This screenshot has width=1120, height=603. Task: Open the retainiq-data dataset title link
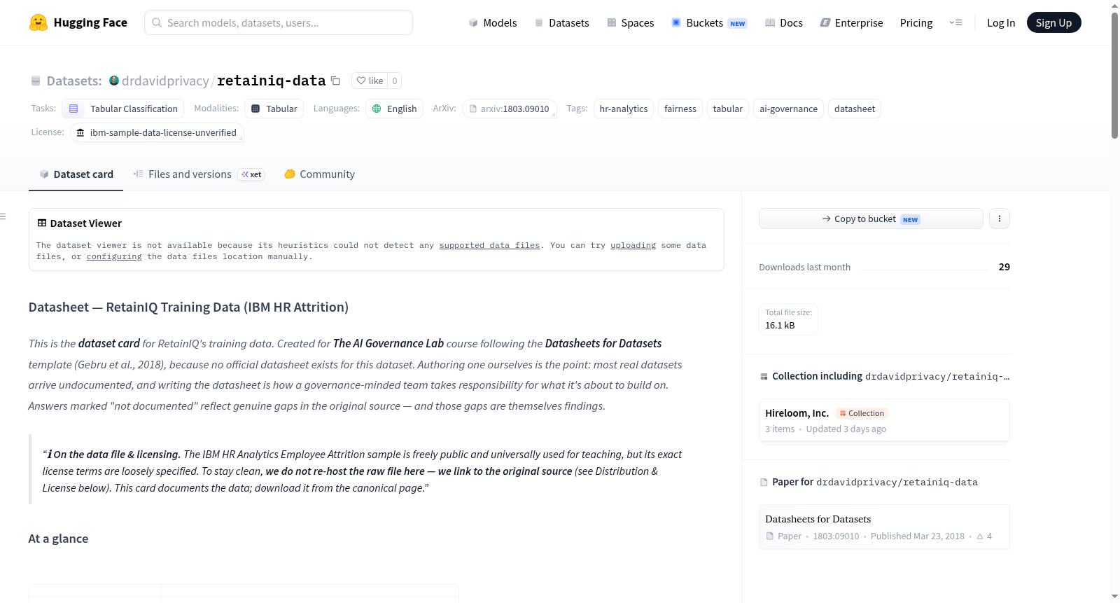pyautogui.click(x=272, y=81)
